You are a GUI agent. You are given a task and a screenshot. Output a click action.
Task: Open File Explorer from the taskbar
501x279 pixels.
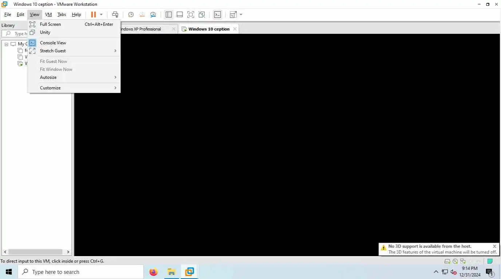click(x=171, y=272)
